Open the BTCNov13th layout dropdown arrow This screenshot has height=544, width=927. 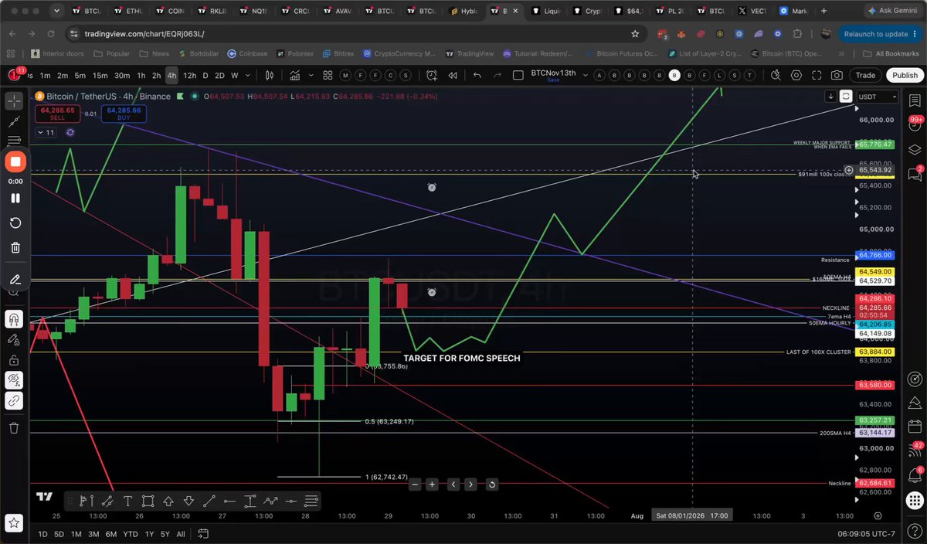point(586,75)
